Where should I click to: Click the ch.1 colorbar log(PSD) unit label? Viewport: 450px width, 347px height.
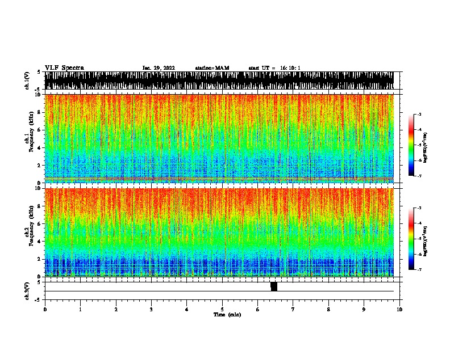pyautogui.click(x=425, y=147)
